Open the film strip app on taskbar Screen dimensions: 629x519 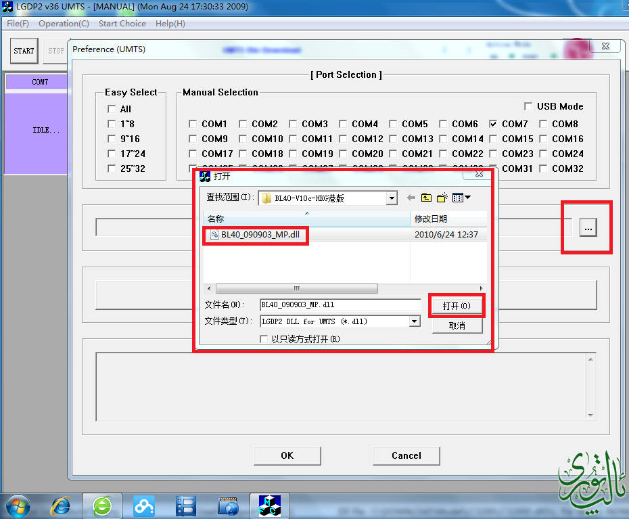click(x=186, y=506)
